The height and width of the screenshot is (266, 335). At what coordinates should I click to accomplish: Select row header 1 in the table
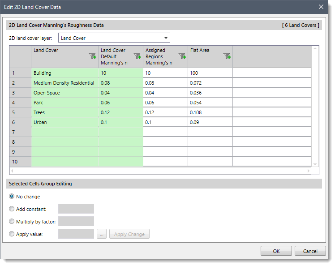[x=20, y=73]
